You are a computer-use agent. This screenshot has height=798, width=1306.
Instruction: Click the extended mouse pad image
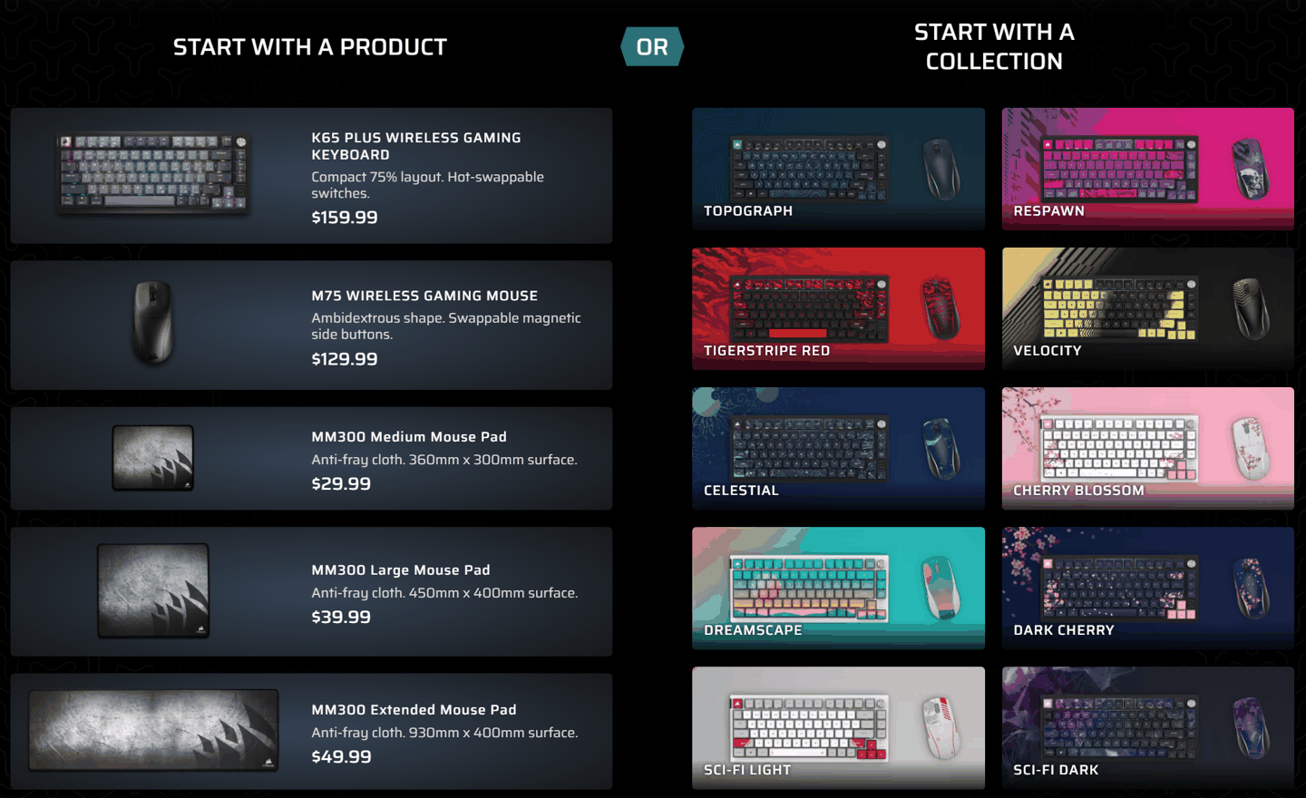pos(153,731)
